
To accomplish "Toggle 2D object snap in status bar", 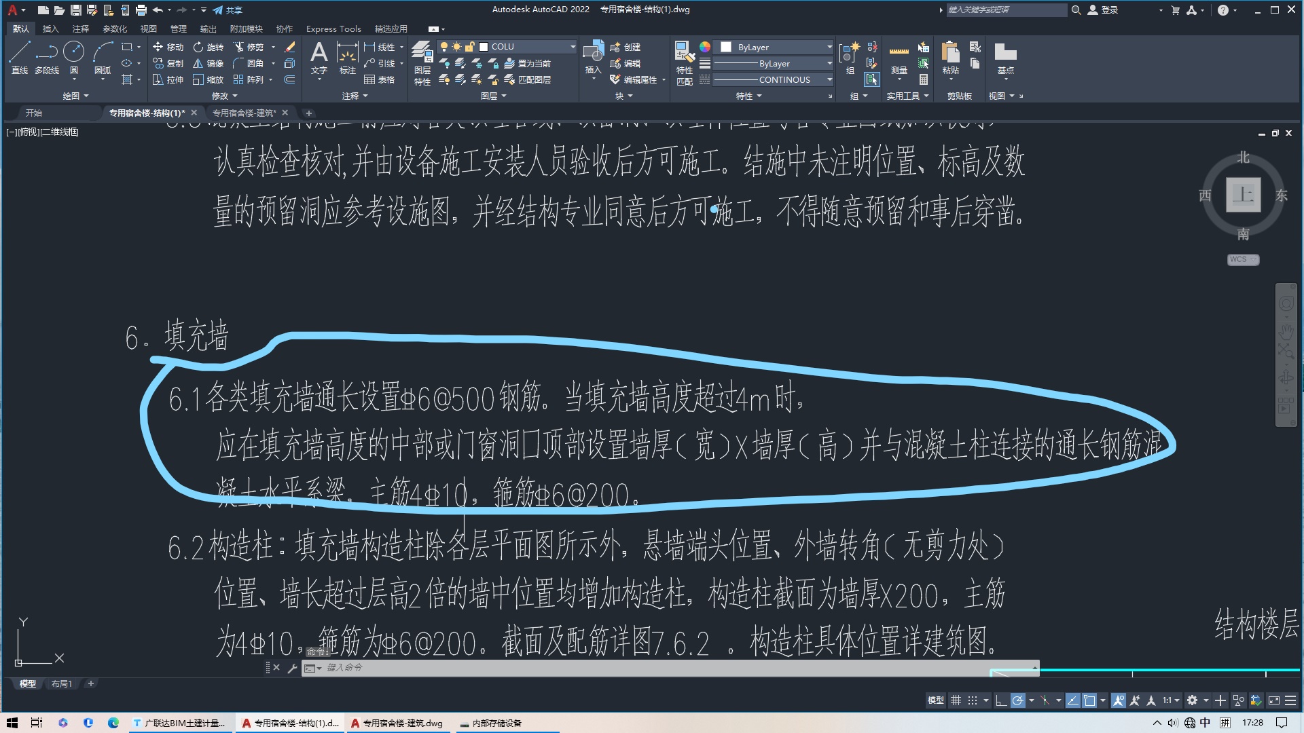I will (x=1089, y=700).
